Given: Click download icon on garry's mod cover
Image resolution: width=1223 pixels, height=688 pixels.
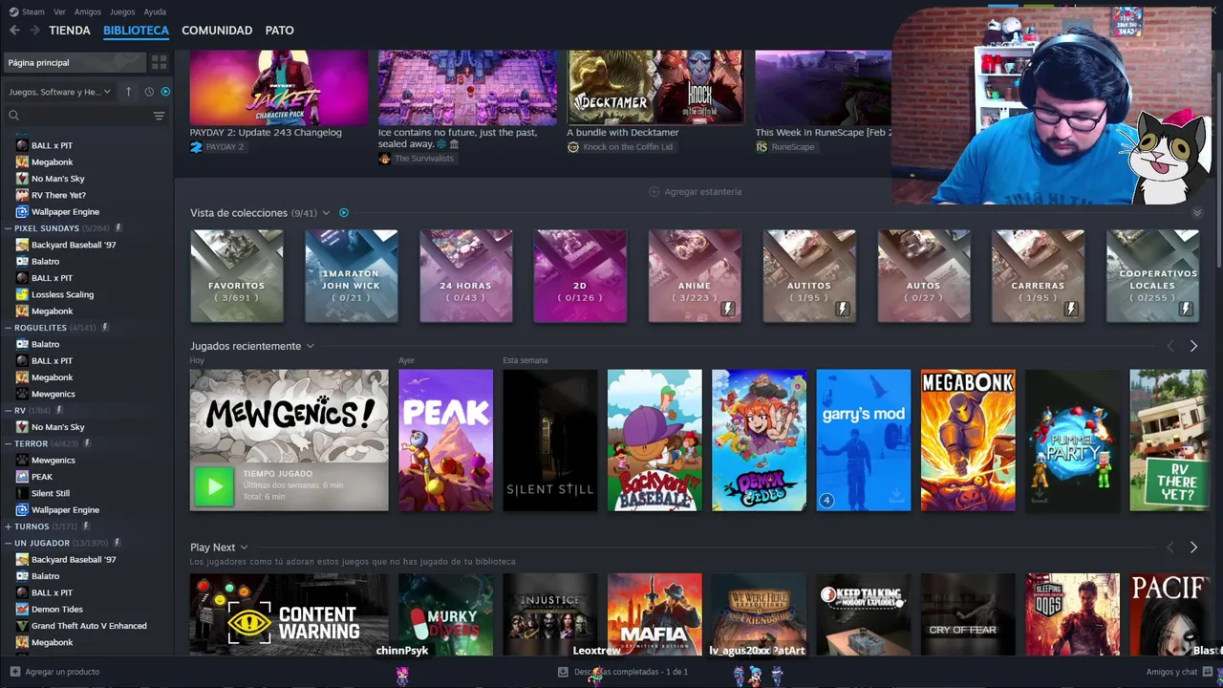Looking at the screenshot, I should coord(896,496).
